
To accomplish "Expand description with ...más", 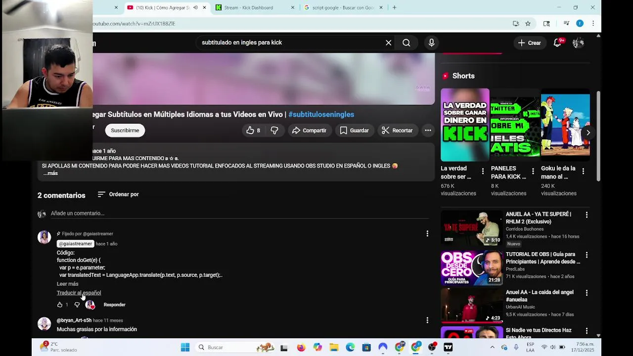I will click(x=50, y=174).
